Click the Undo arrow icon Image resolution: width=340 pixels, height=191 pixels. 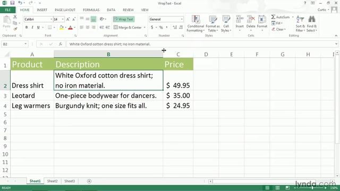[x=20, y=3]
